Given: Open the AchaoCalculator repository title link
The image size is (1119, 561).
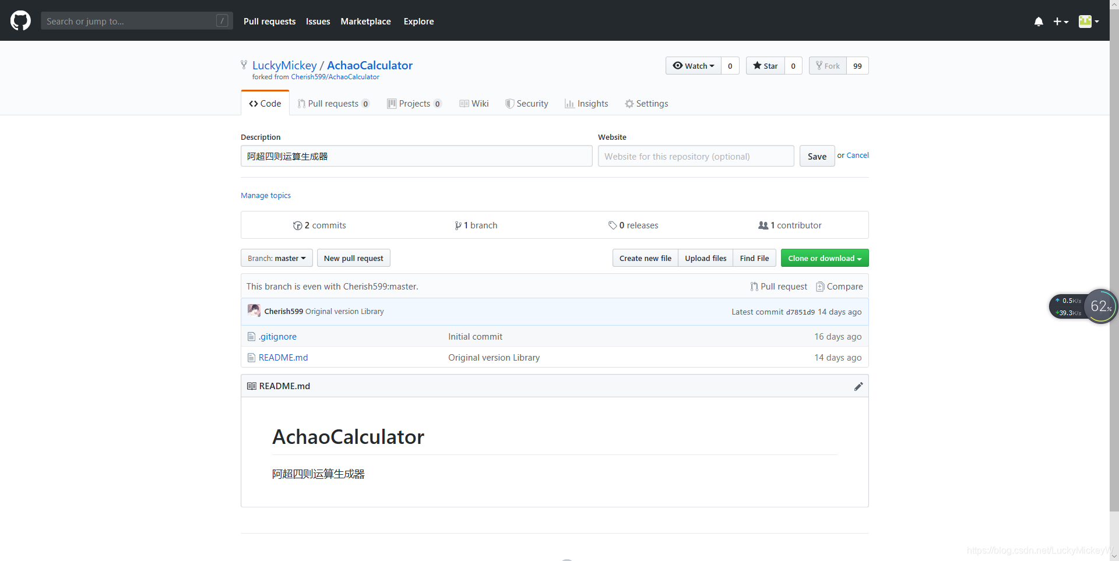Looking at the screenshot, I should point(370,65).
